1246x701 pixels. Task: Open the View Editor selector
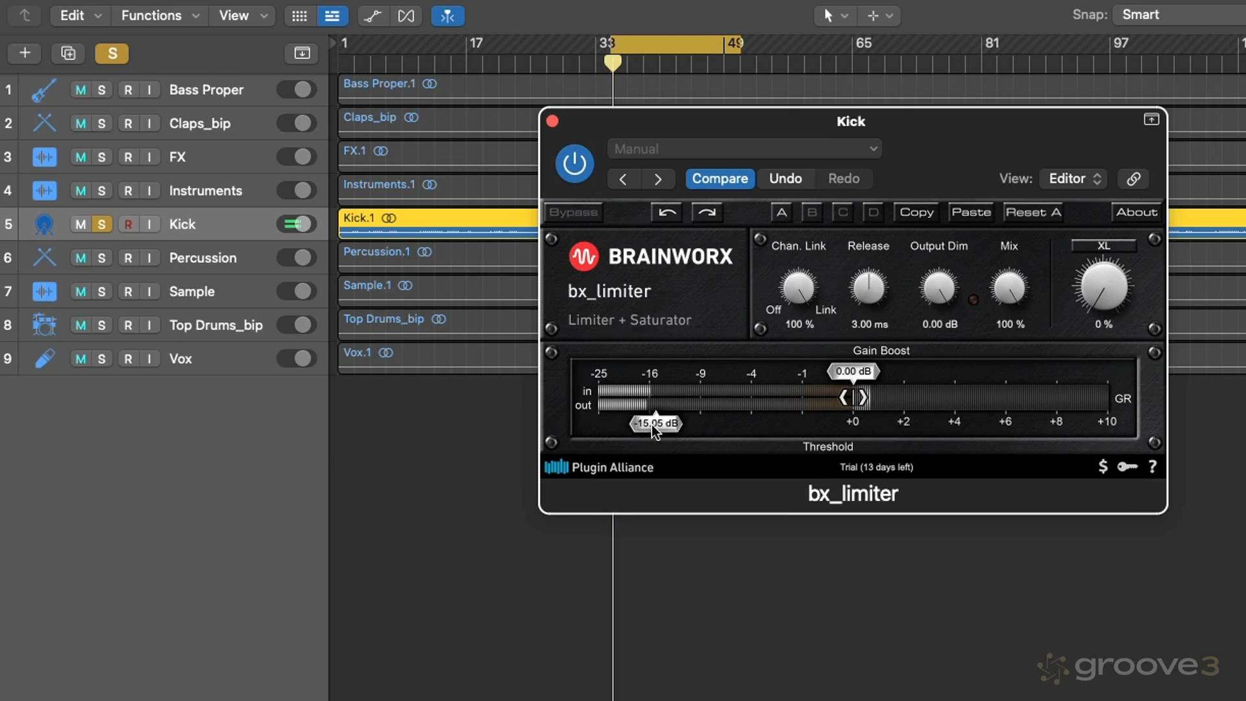[1074, 178]
